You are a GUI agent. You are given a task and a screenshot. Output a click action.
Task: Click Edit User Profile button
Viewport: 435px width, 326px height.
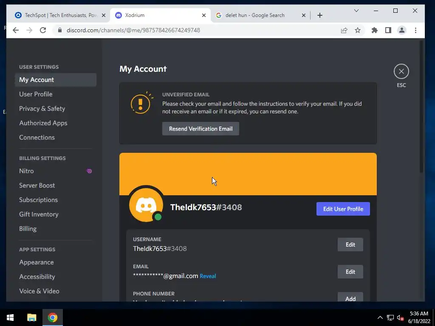(343, 209)
